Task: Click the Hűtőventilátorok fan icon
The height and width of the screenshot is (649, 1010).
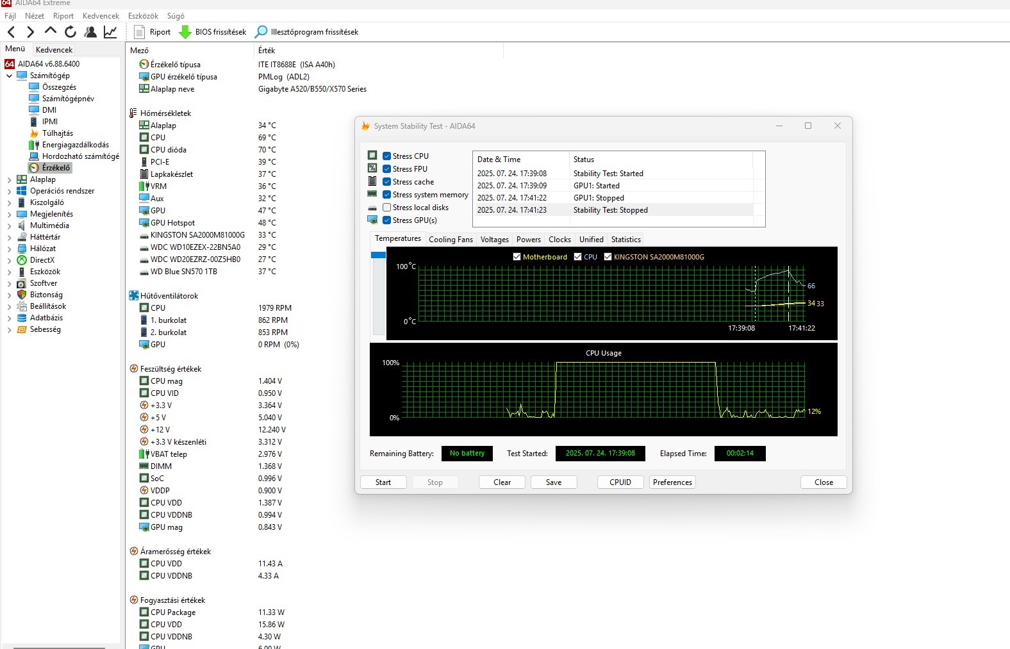Action: click(134, 296)
